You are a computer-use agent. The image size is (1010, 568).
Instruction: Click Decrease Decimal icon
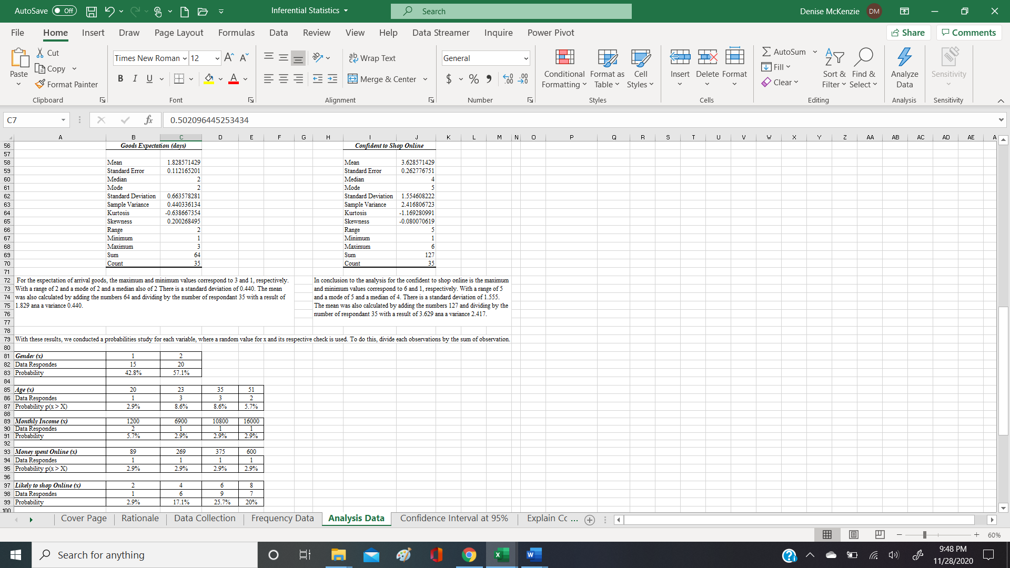point(523,79)
